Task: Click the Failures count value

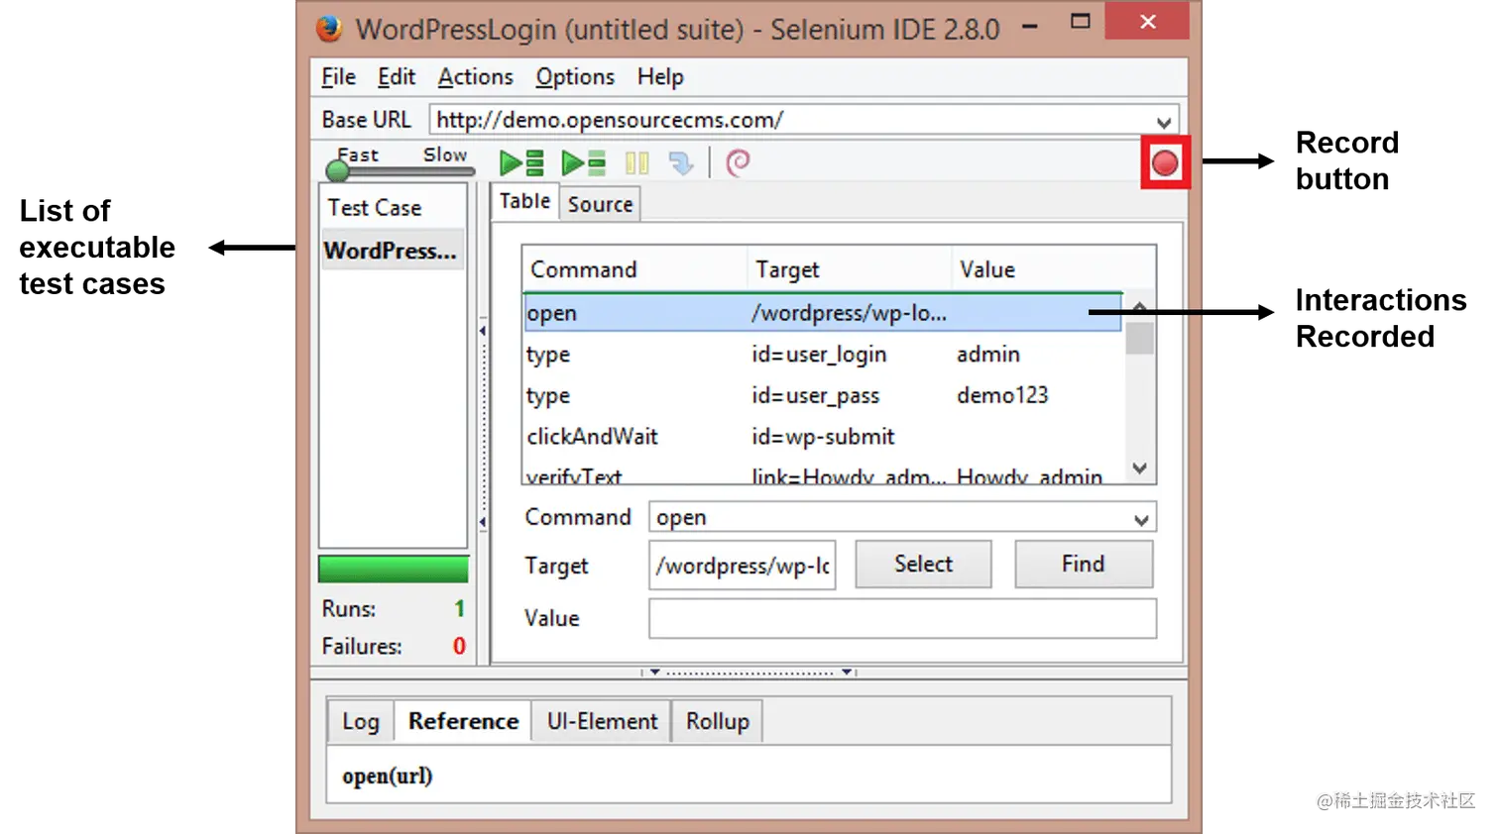Action: point(459,646)
